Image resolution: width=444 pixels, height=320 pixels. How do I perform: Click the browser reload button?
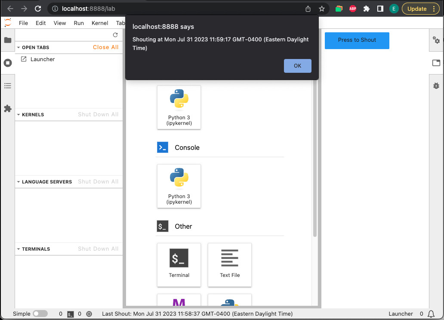[x=38, y=9]
